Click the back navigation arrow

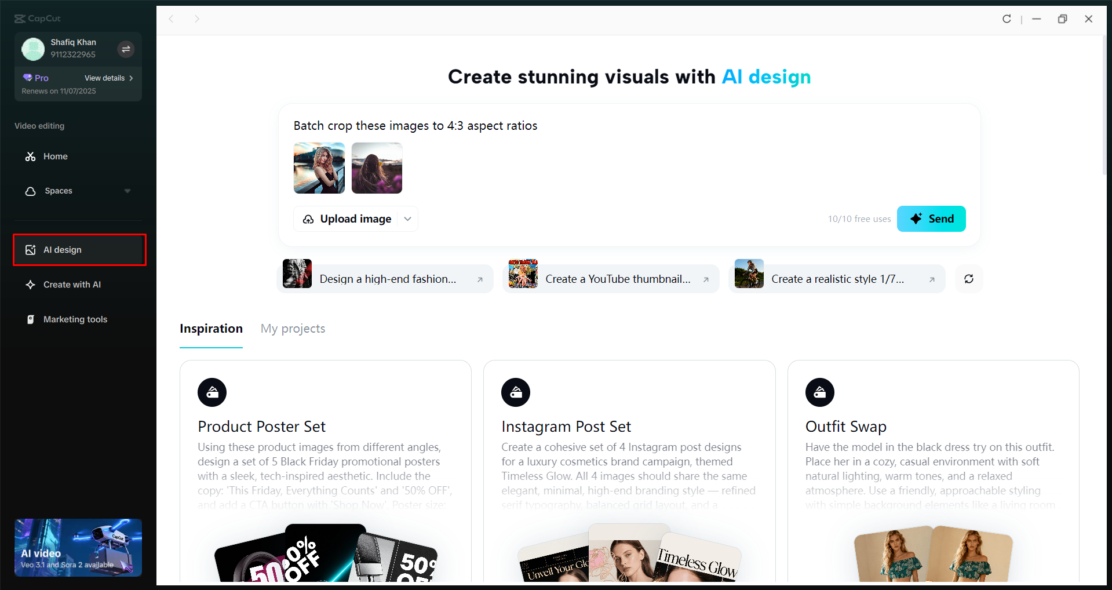coord(172,19)
